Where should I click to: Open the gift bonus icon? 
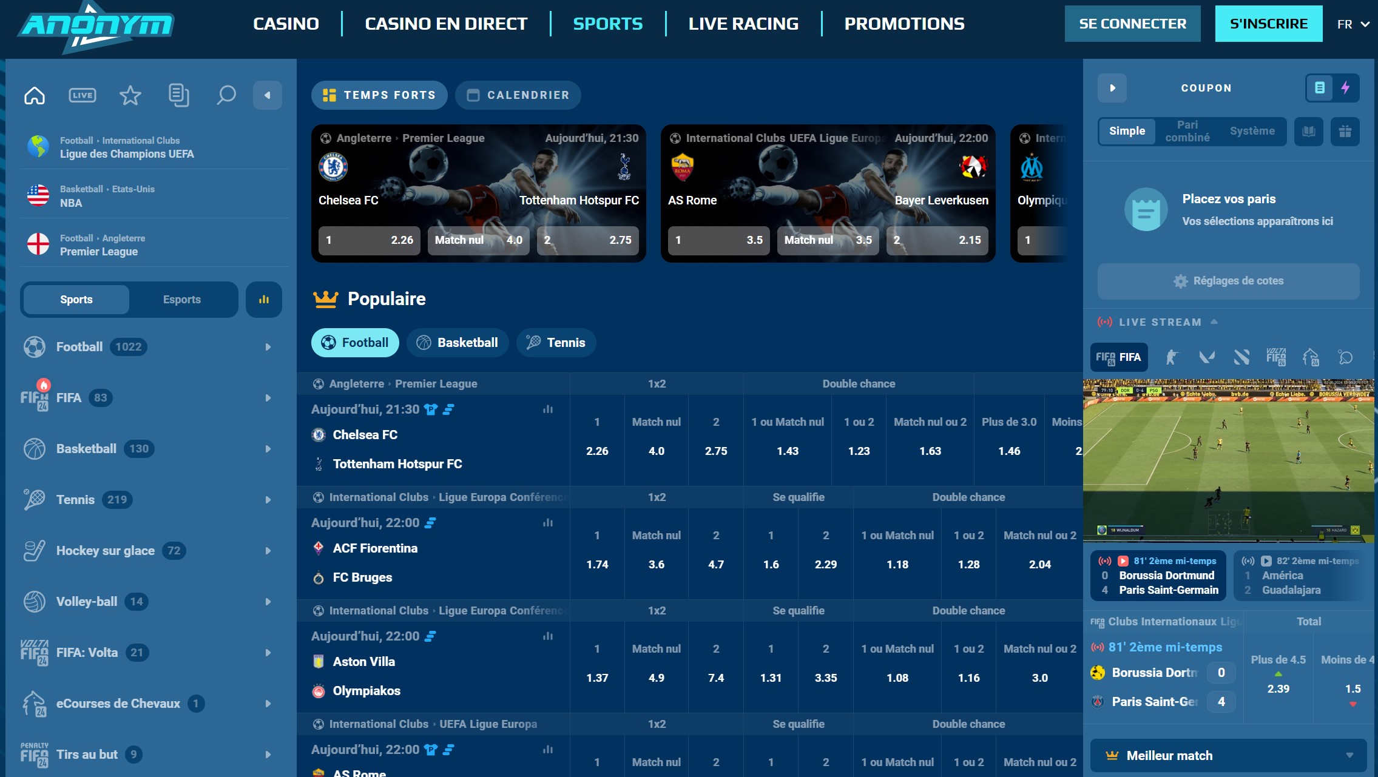1345,132
